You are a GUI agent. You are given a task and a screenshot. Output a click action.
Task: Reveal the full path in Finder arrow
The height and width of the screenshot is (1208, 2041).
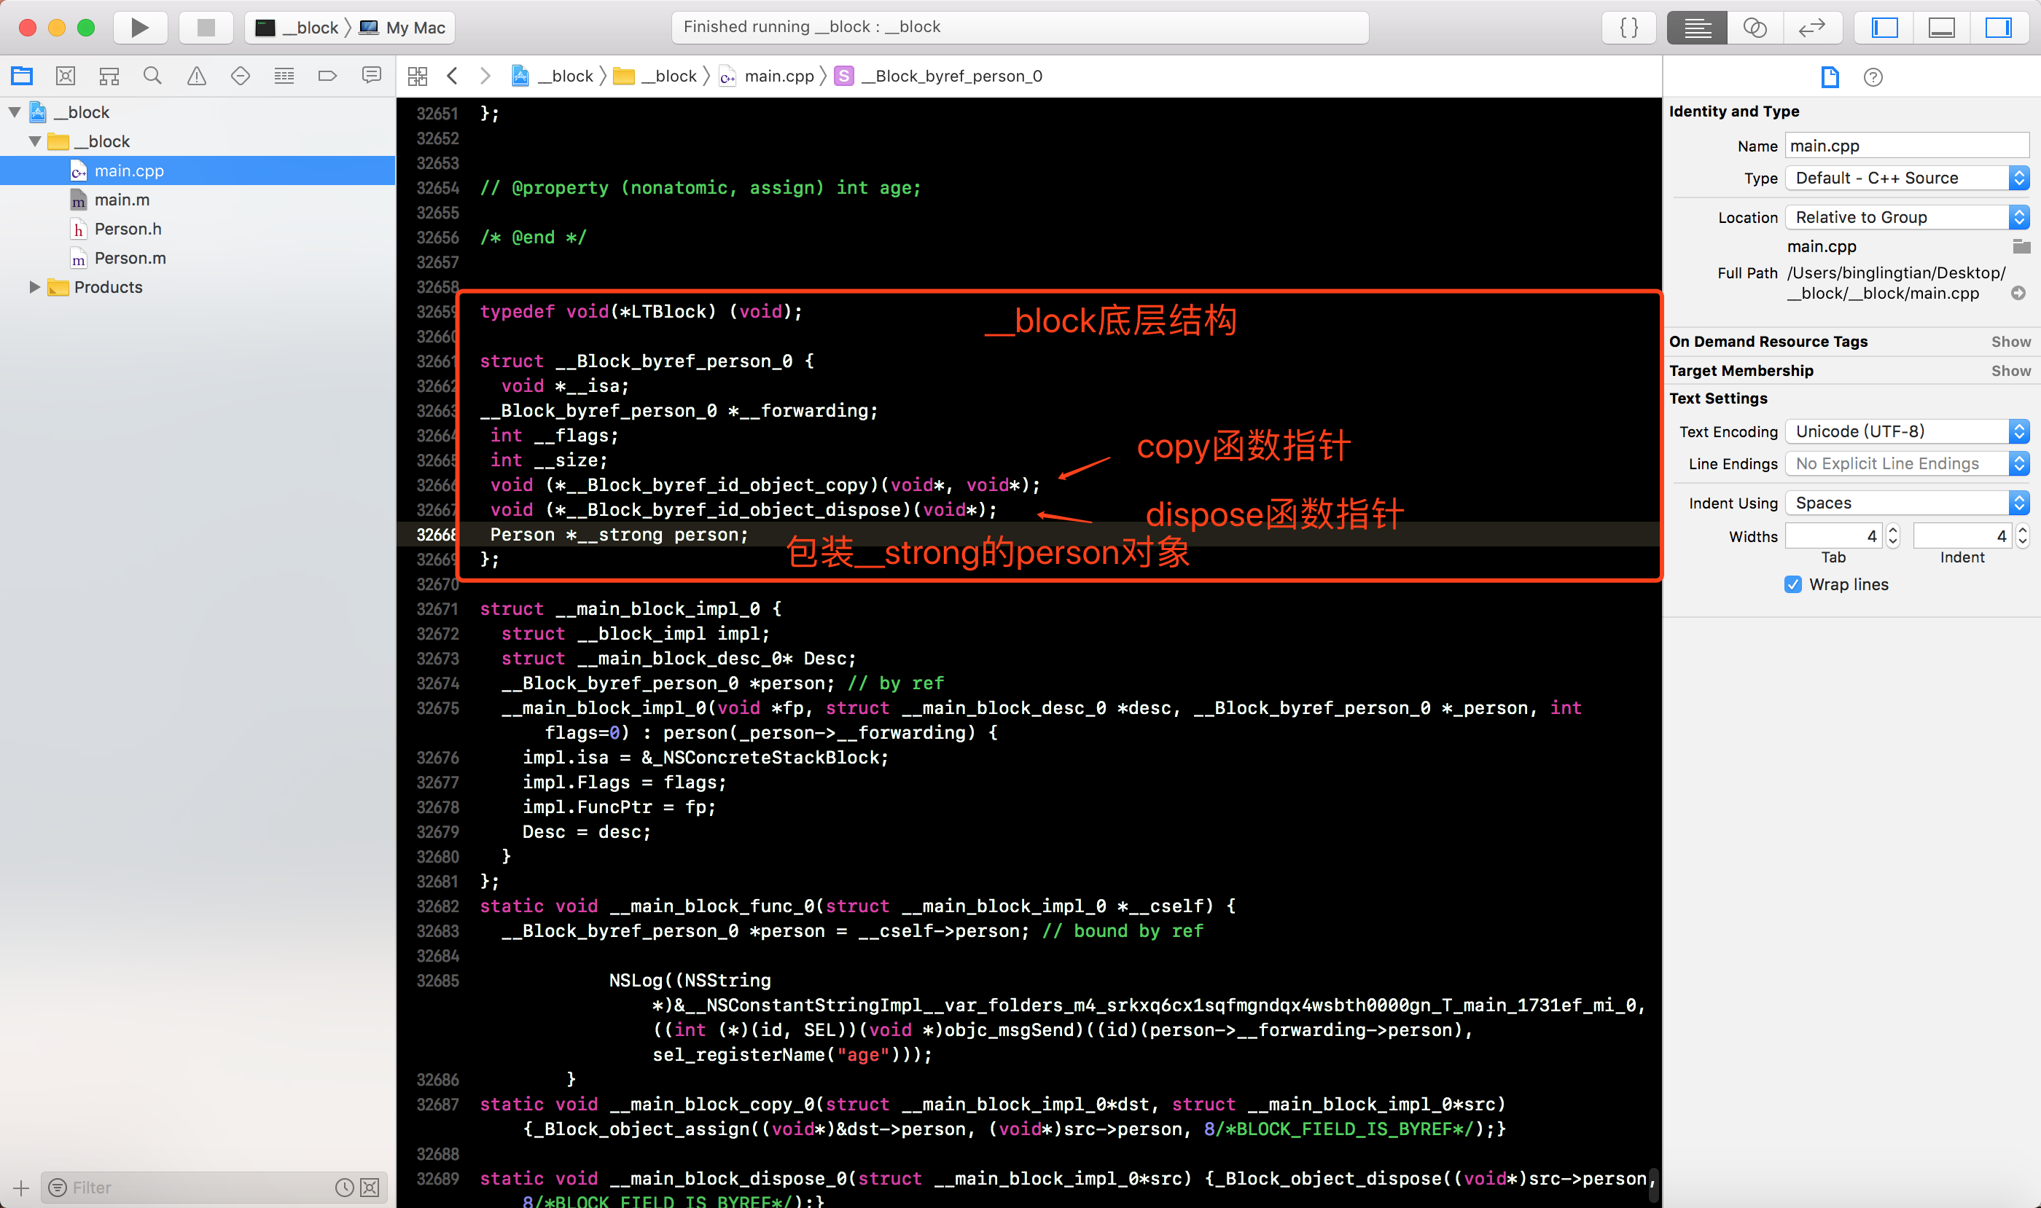pos(2018,293)
